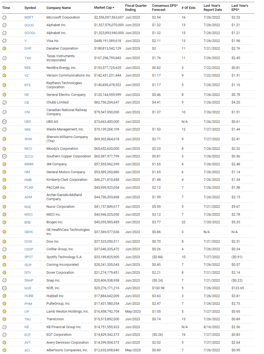Open the NUE ticker link

click(28, 207)
